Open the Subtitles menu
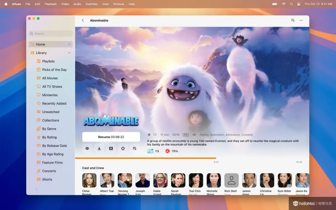This screenshot has height=210, width=336. click(92, 4)
